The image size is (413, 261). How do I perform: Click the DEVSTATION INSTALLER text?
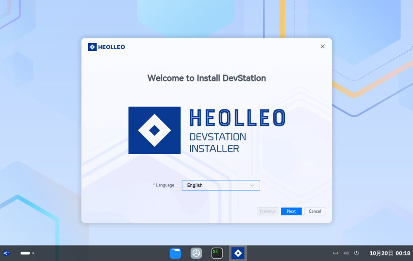pos(218,143)
